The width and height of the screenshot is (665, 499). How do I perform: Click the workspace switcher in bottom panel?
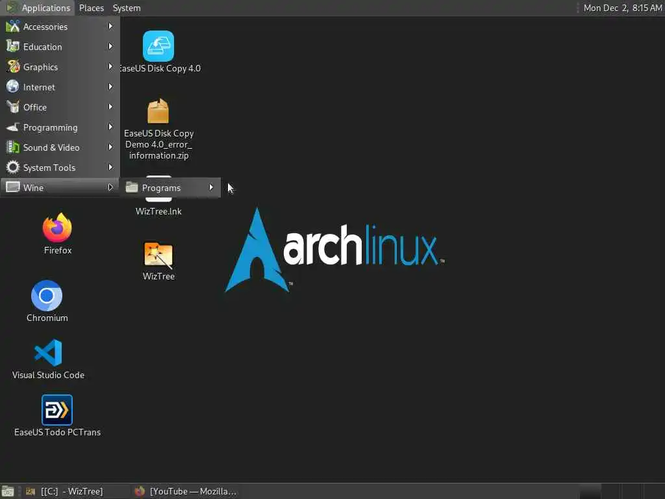pos(621,491)
